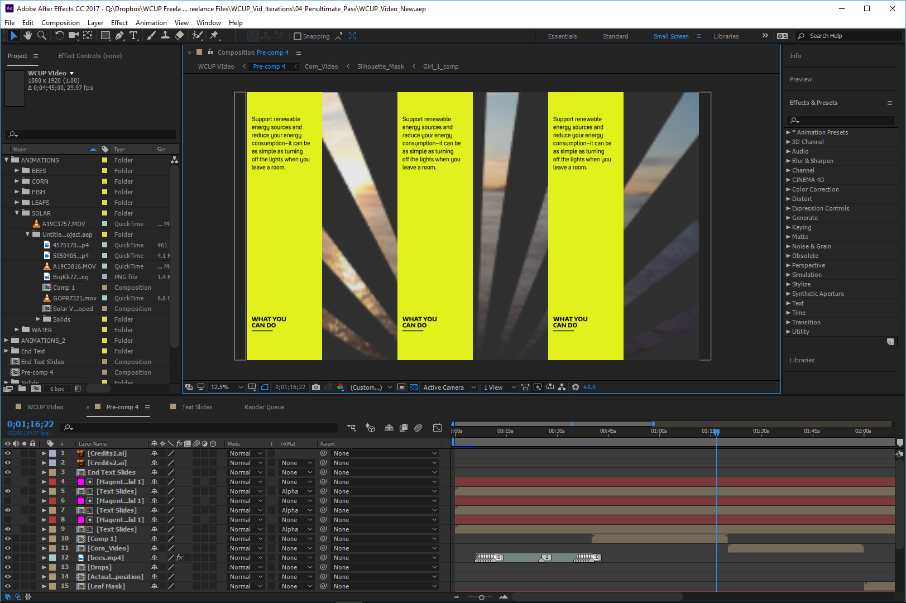
Task: Select the Zoom tool in toolbar
Action: pyautogui.click(x=41, y=36)
